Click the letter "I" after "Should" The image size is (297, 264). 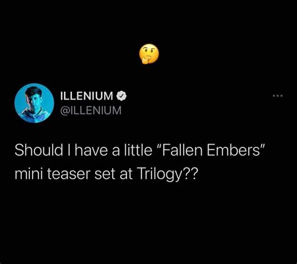click(69, 150)
